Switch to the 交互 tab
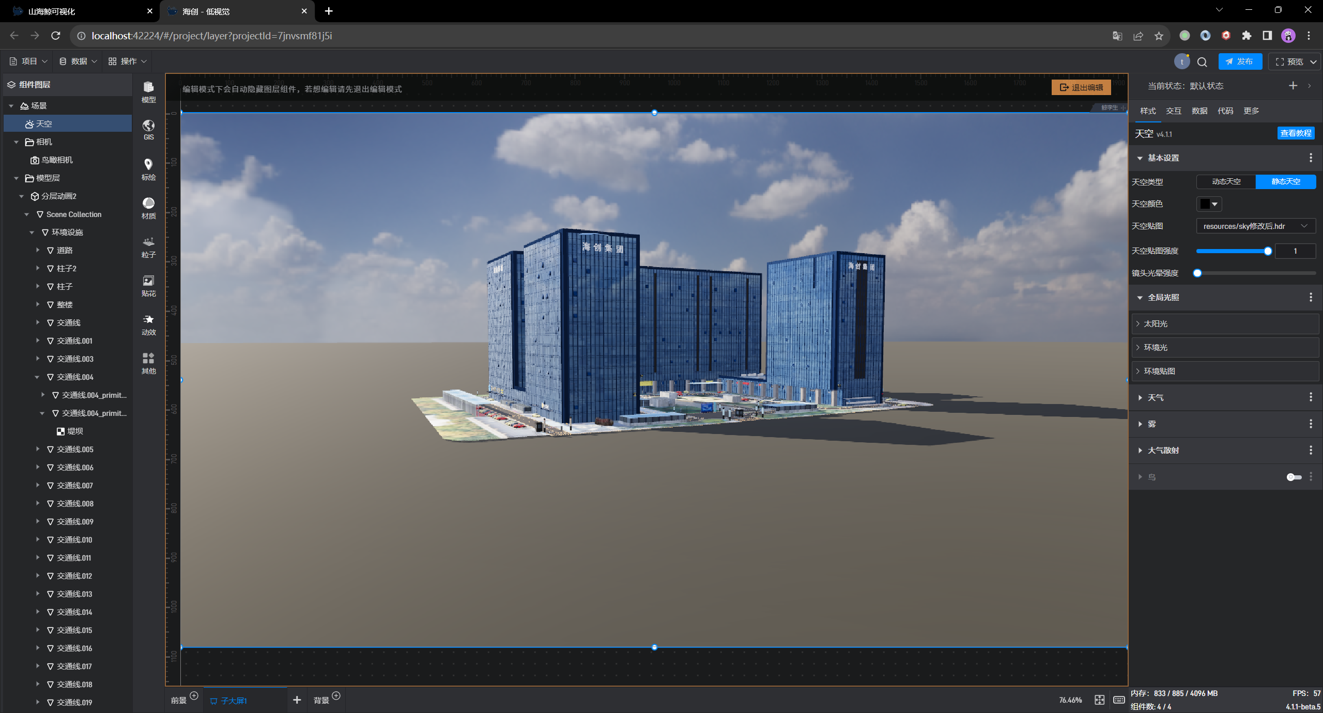Image resolution: width=1323 pixels, height=713 pixels. pos(1173,111)
